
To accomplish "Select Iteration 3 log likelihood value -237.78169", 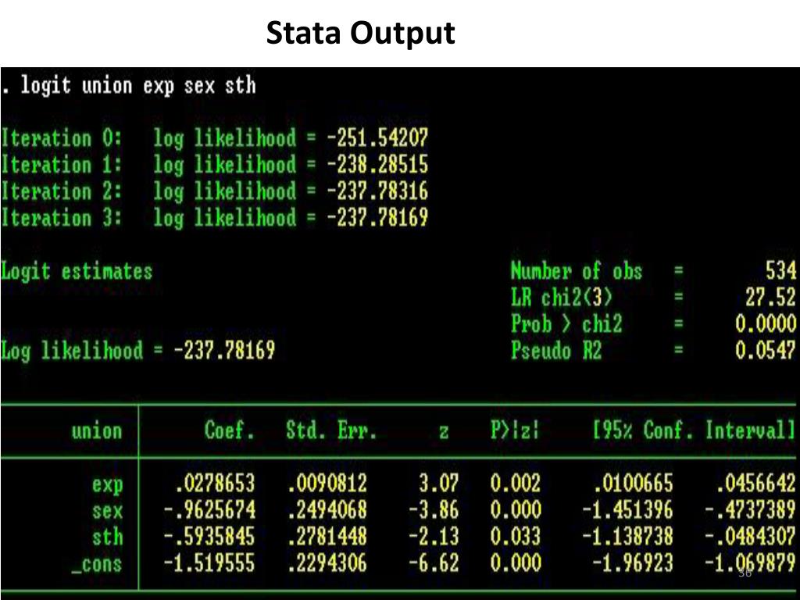I will coord(377,218).
